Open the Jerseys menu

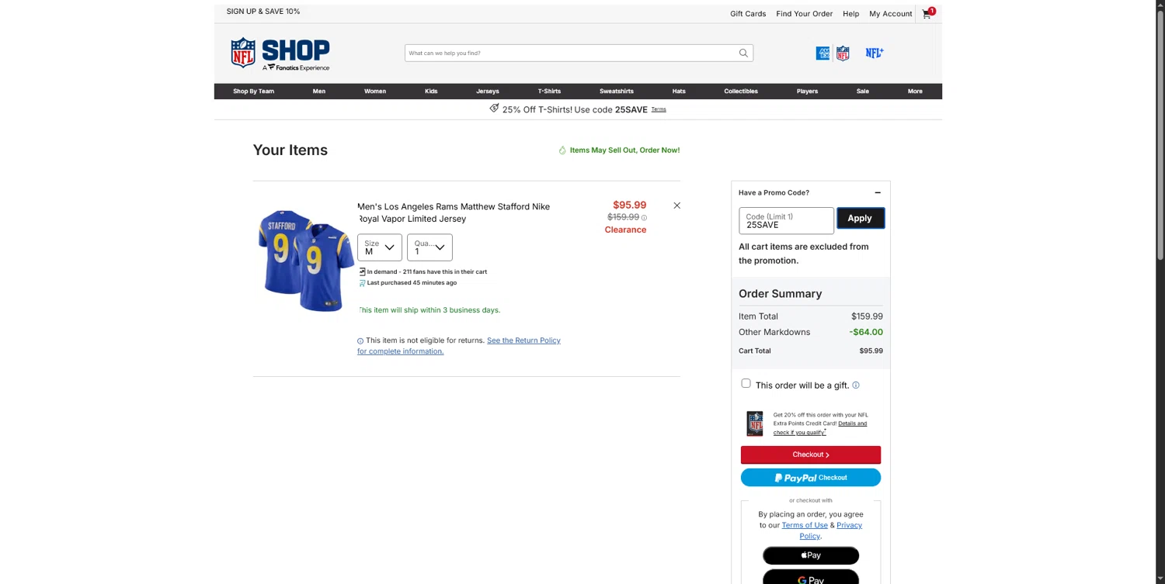(x=488, y=92)
